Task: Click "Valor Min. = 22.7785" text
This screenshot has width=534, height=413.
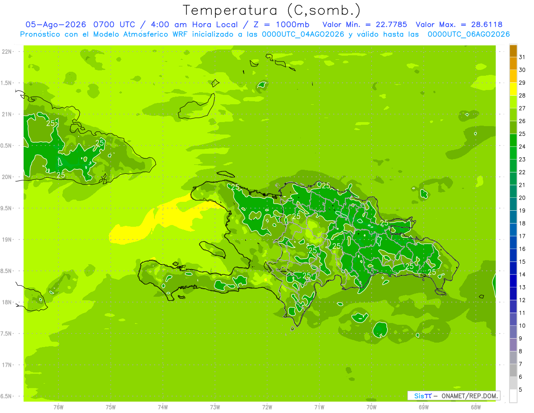Action: [x=364, y=25]
